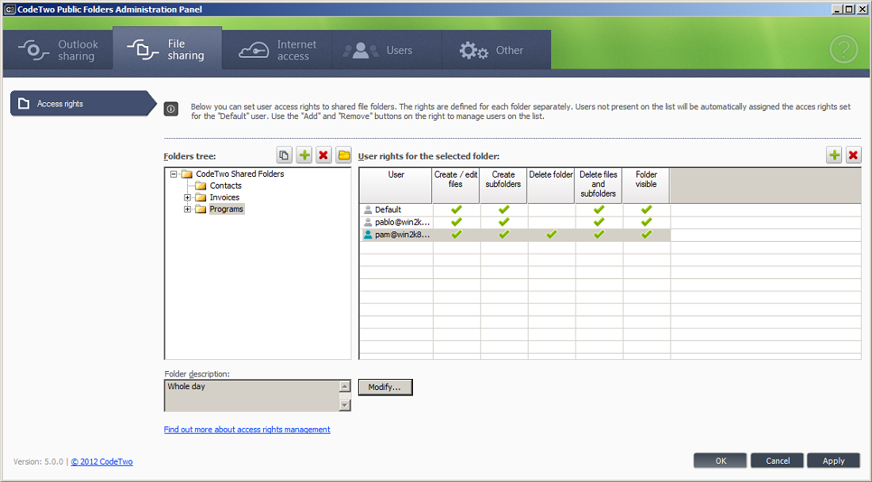872x482 pixels.
Task: Open the © 2012 CodeTwo link
Action: tap(101, 461)
